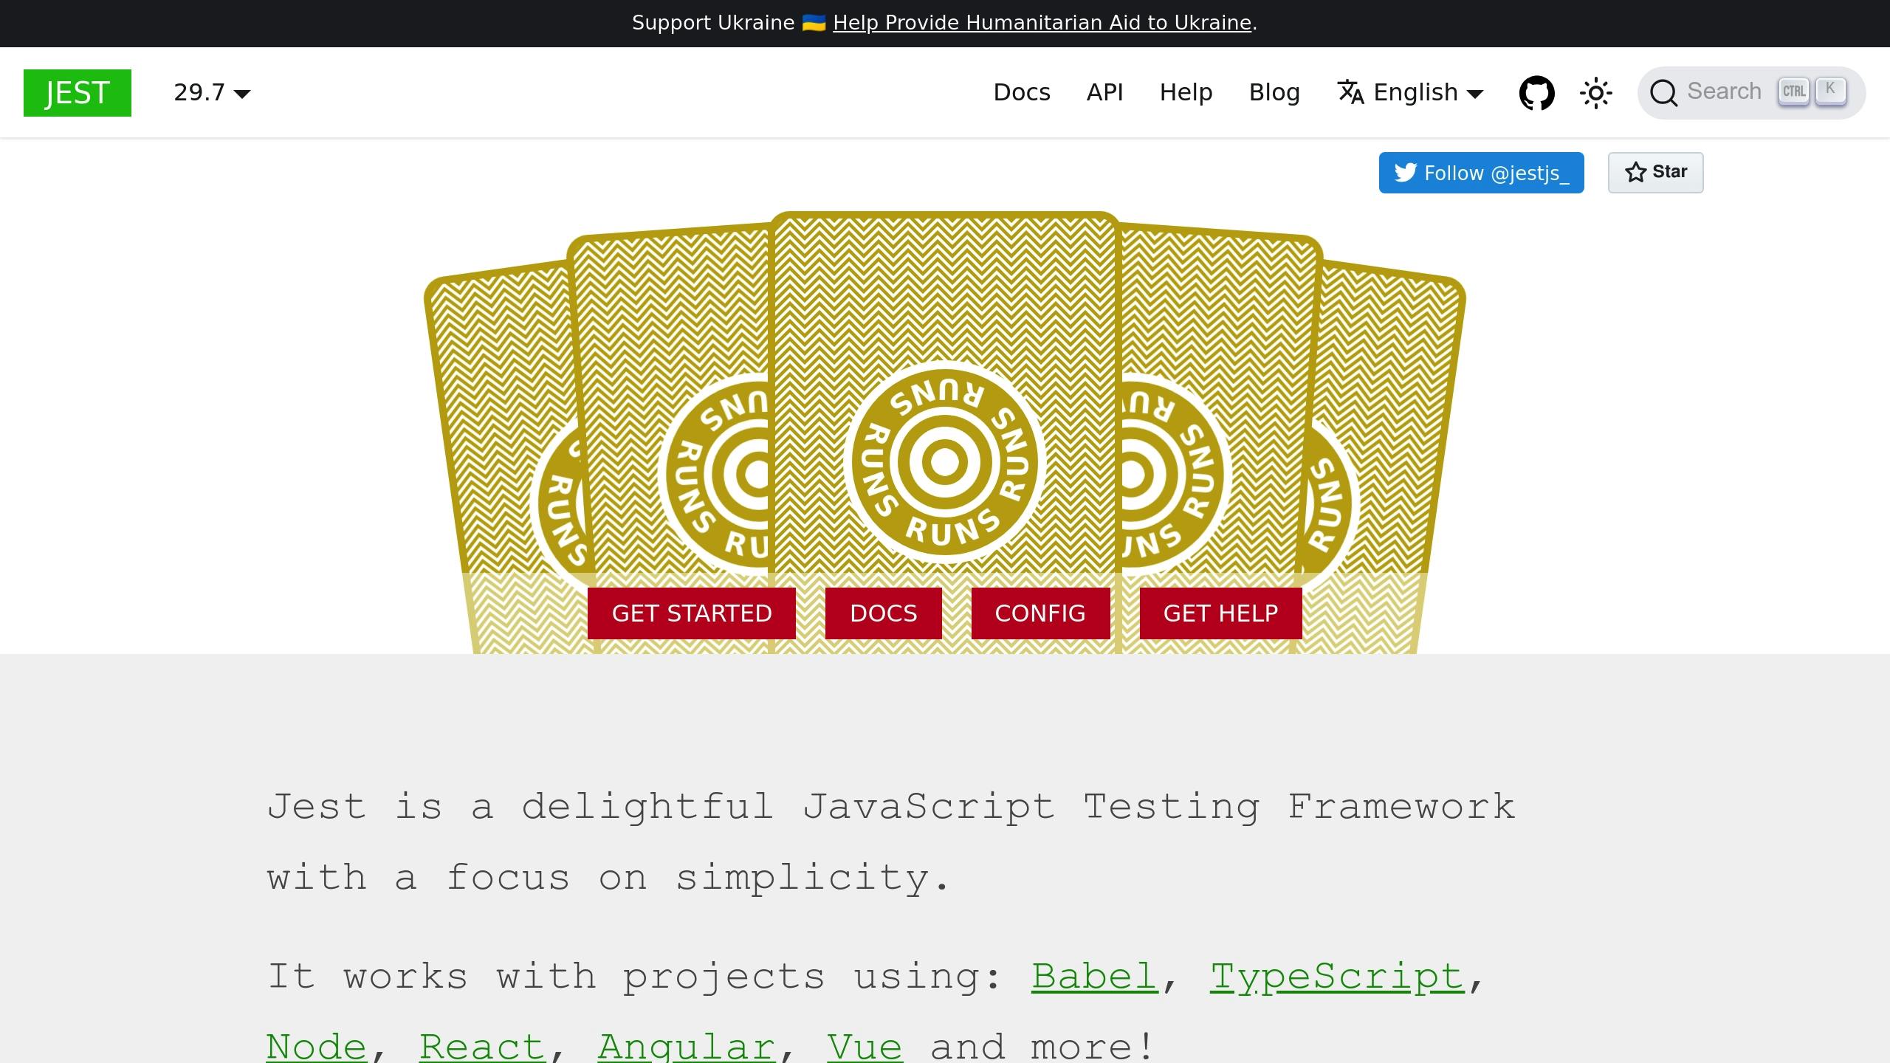Follow the Help Provide Humanitarian Aid link
Screen dimensions: 1890x1063
[x=1042, y=23]
